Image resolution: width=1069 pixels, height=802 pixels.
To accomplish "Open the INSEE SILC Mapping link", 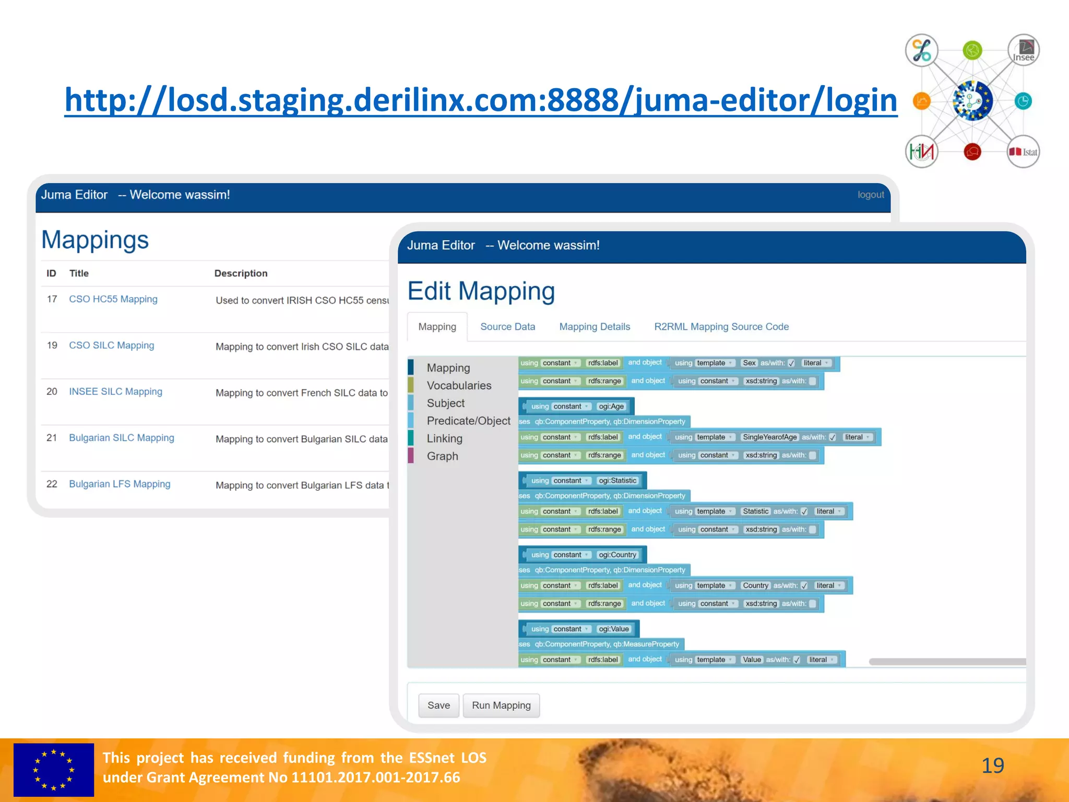I will point(116,392).
